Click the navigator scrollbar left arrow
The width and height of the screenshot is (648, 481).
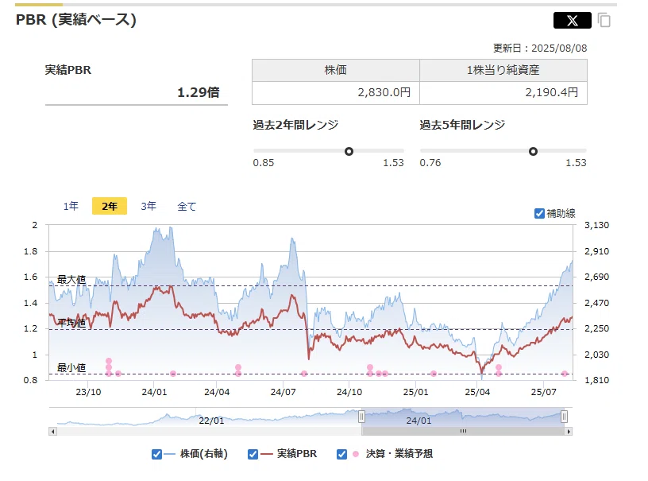[x=53, y=432]
